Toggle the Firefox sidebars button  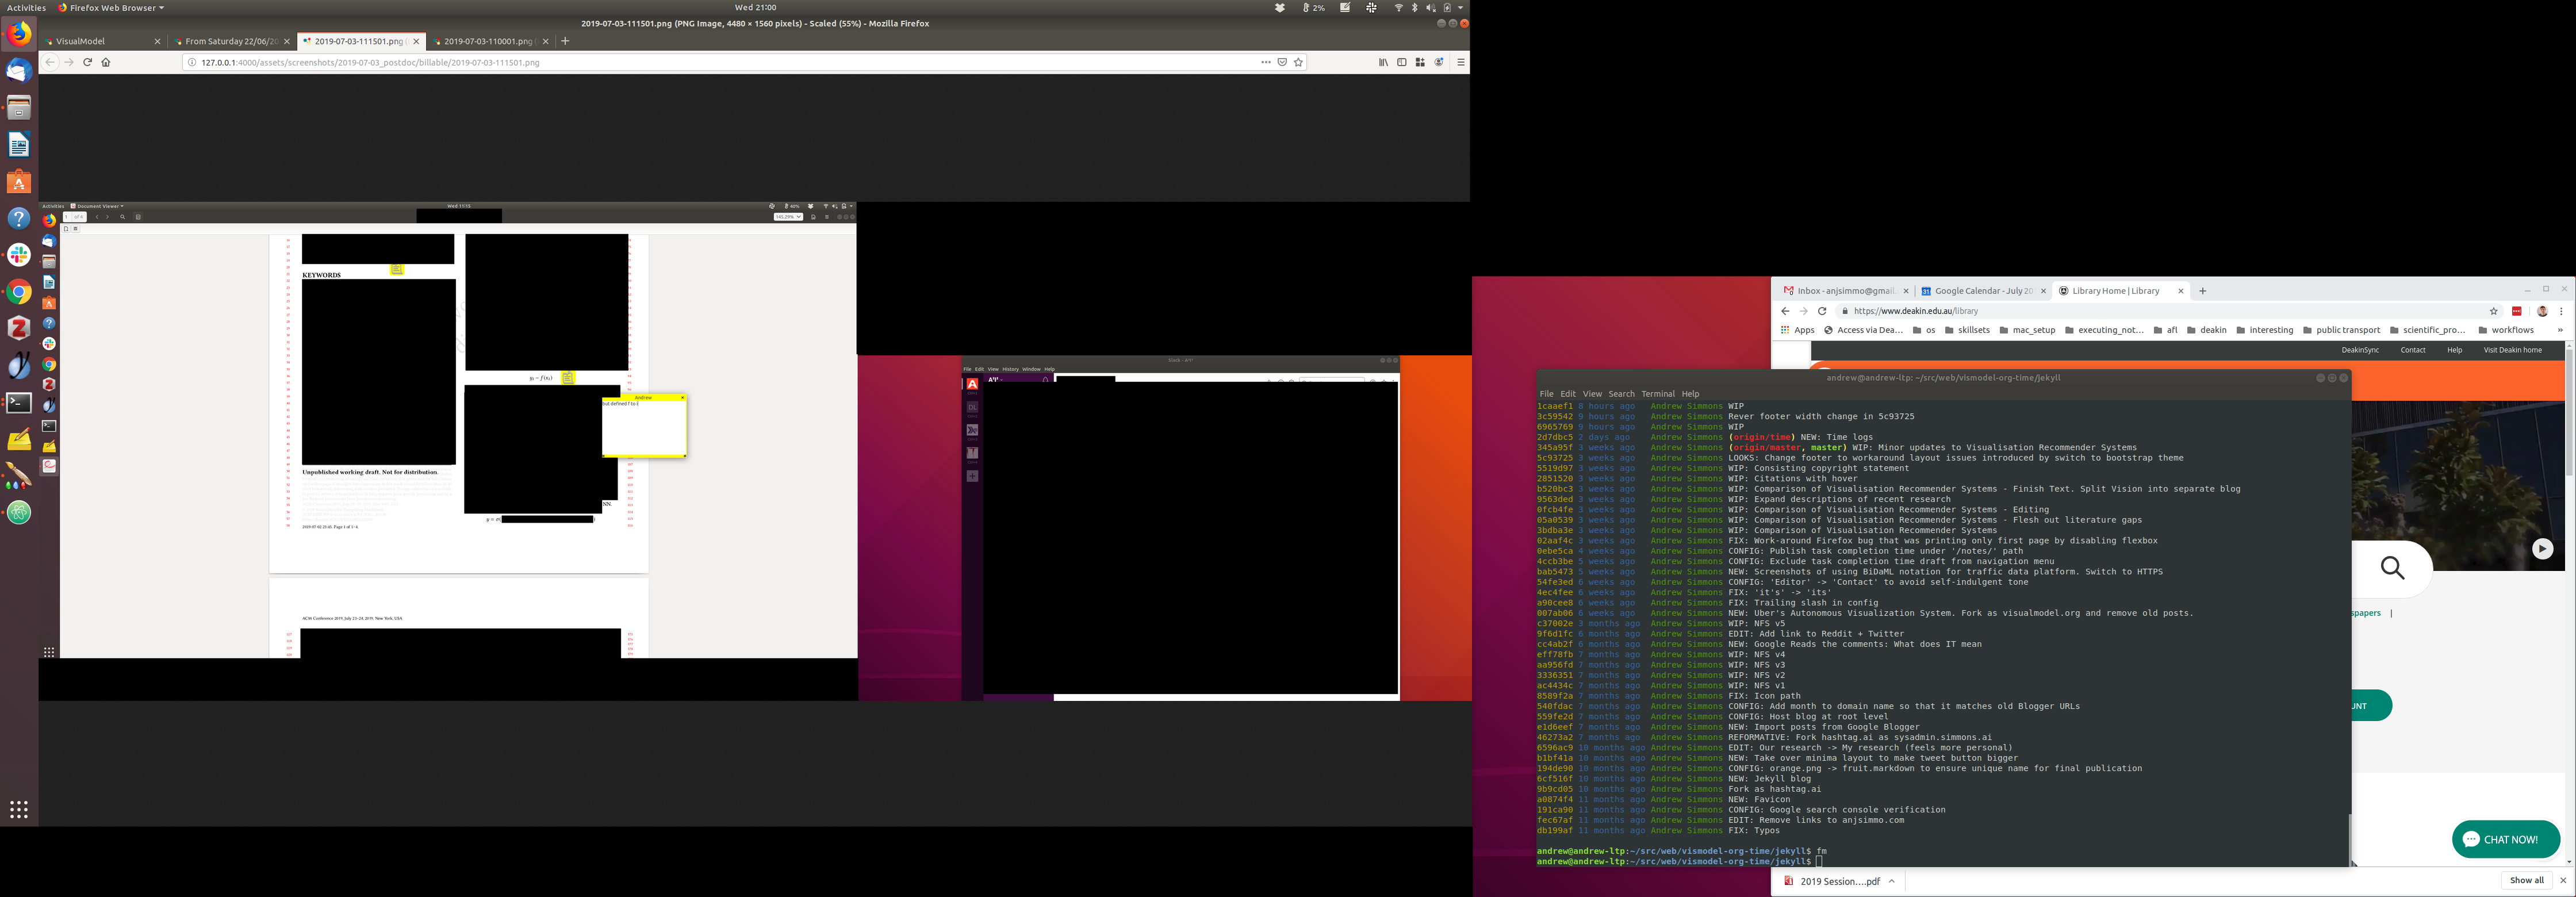1402,62
